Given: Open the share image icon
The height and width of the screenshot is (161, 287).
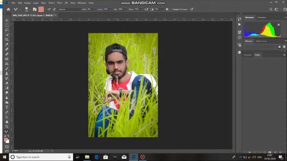Looking at the screenshot, I should [x=285, y=9].
